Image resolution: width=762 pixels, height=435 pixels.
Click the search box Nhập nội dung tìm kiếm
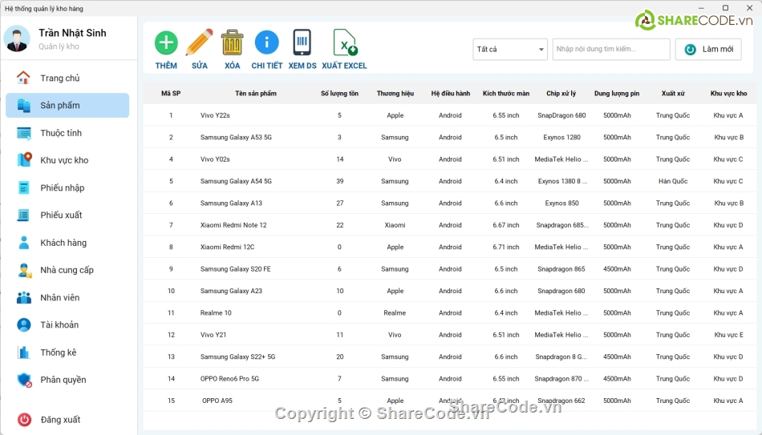tap(611, 50)
